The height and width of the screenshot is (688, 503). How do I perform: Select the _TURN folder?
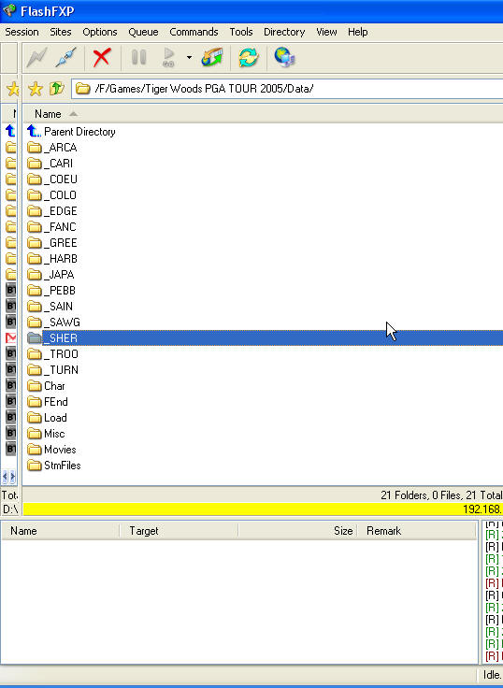[52, 370]
